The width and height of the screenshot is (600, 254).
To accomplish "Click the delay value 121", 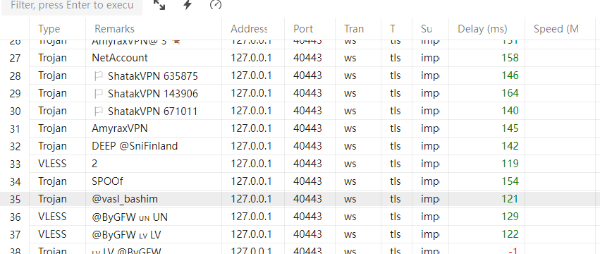I will [510, 199].
